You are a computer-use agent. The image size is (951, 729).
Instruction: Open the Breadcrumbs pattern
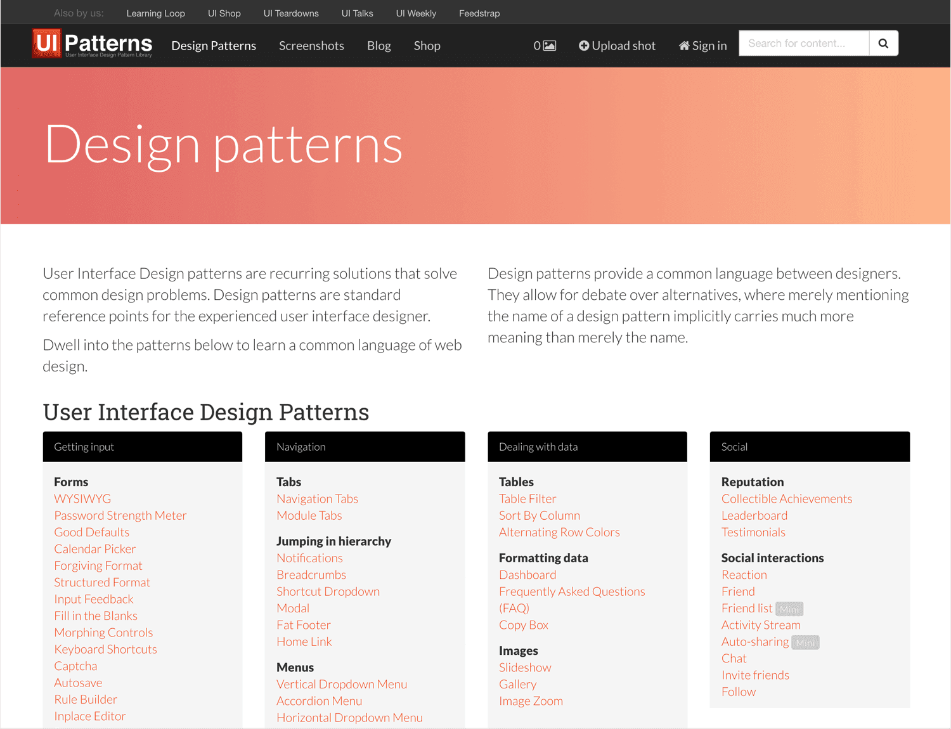[x=311, y=575]
